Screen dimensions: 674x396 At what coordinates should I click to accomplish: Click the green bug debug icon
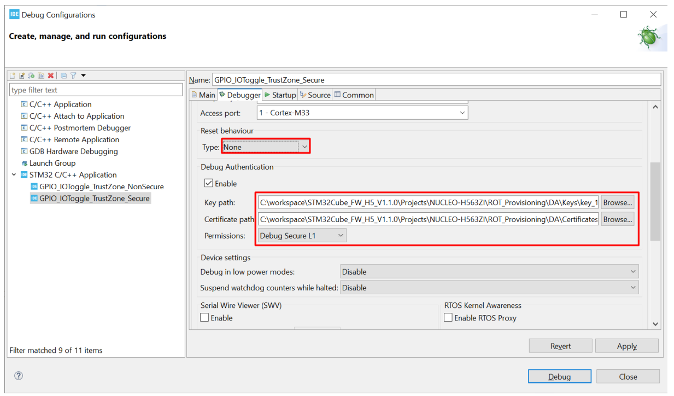pyautogui.click(x=649, y=37)
